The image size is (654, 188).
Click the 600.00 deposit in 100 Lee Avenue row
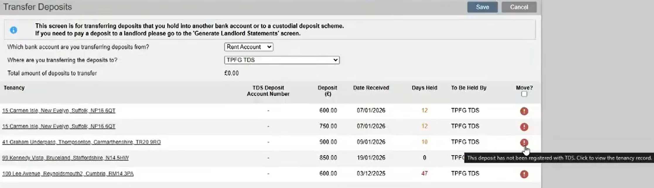click(x=328, y=173)
